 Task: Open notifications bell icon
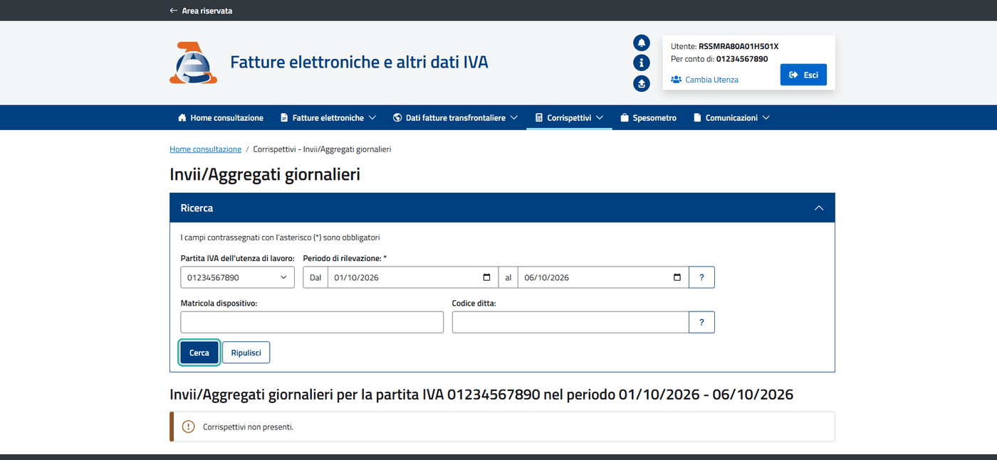pos(642,43)
